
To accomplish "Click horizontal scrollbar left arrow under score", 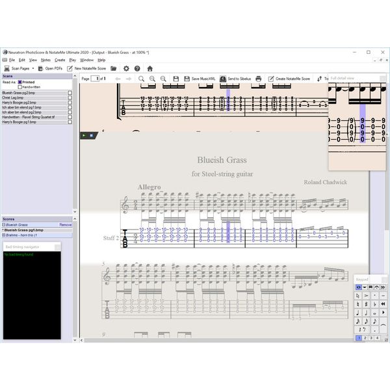I will [x=81, y=340].
